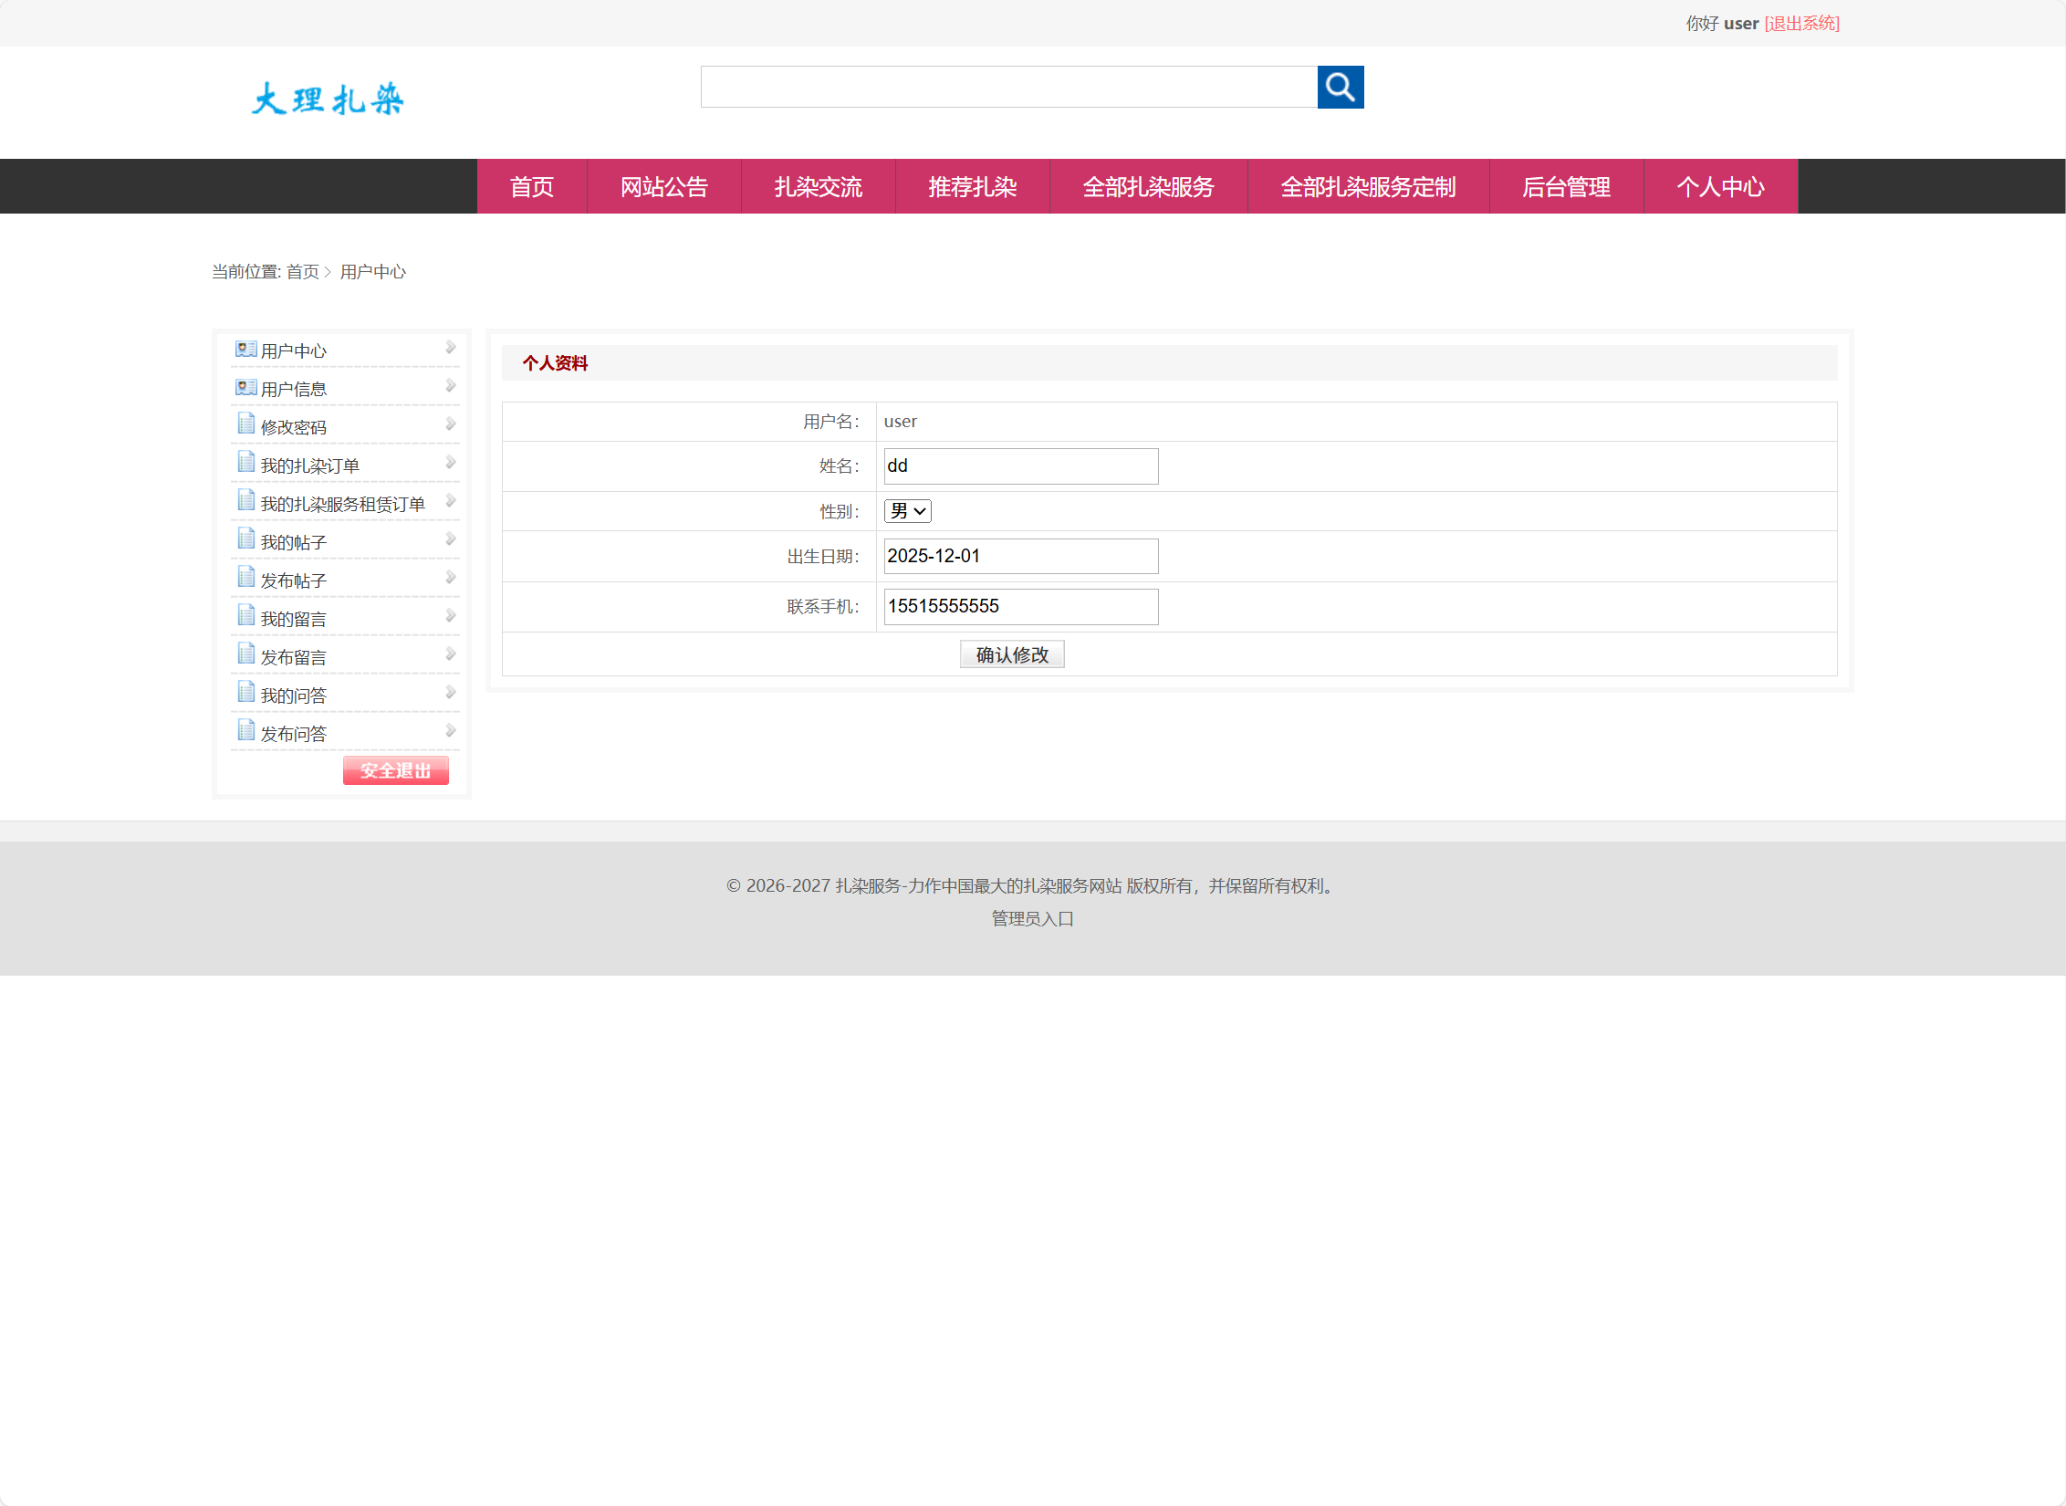This screenshot has width=2066, height=1506.
Task: Open the 管理员入口 admin link
Action: tap(1031, 918)
